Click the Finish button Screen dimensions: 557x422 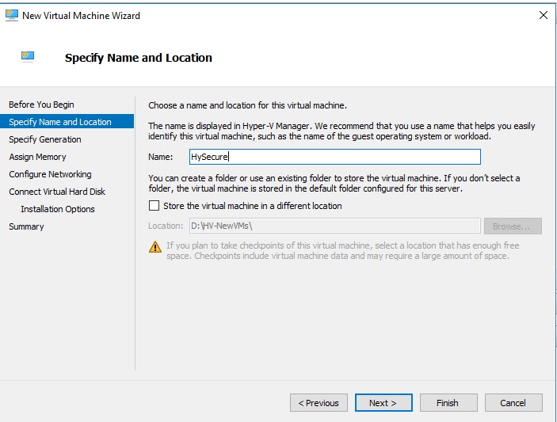[448, 402]
